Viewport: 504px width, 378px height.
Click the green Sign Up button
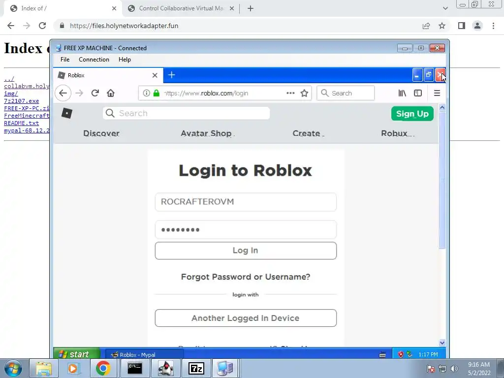pyautogui.click(x=412, y=114)
